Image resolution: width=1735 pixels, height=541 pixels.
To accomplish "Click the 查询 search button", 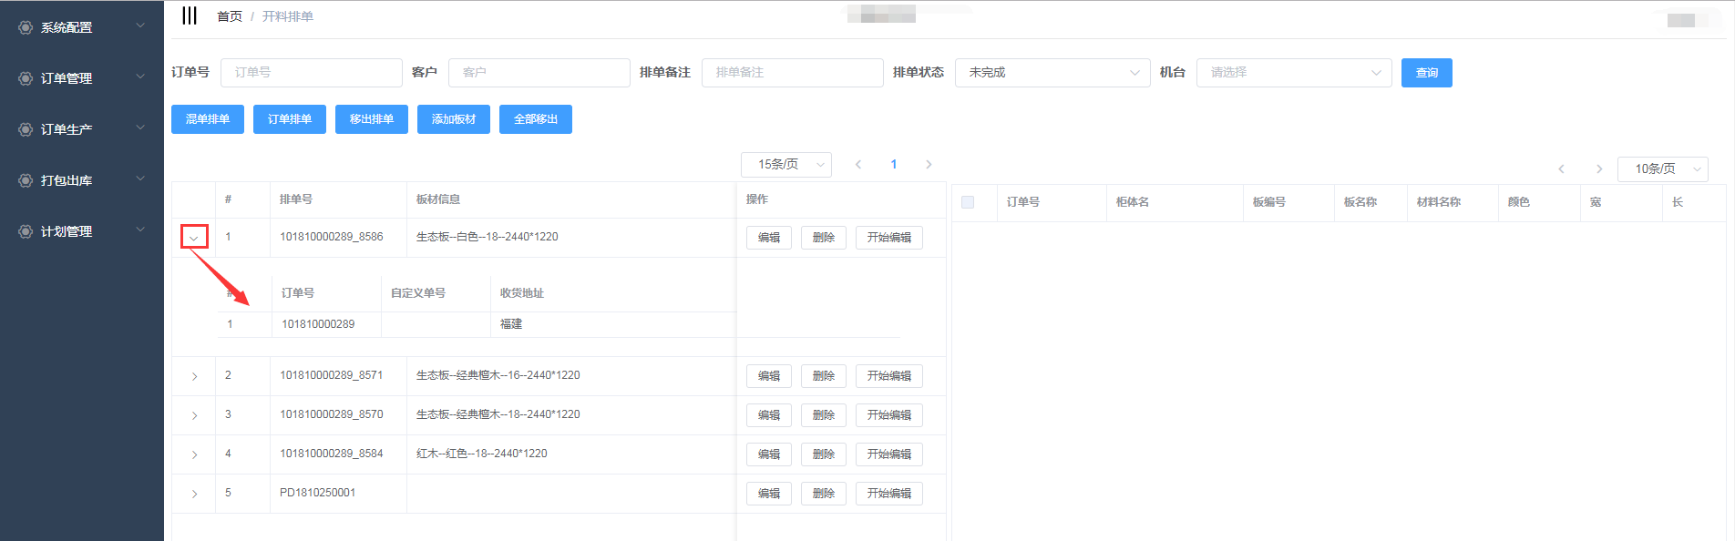I will pos(1426,73).
